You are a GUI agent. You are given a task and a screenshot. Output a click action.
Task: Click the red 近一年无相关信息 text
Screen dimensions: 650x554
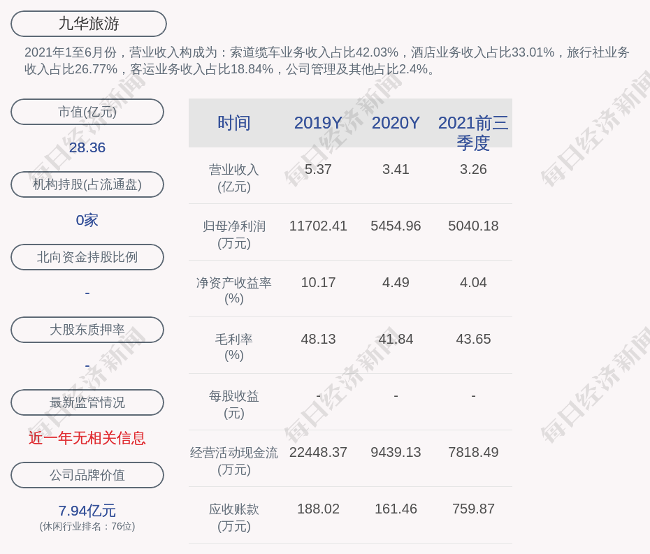pyautogui.click(x=87, y=438)
